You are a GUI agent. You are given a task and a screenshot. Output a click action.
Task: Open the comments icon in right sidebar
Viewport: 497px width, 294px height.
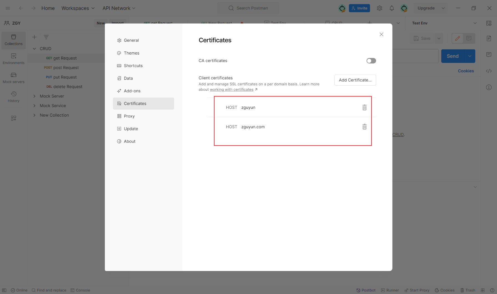point(489,55)
